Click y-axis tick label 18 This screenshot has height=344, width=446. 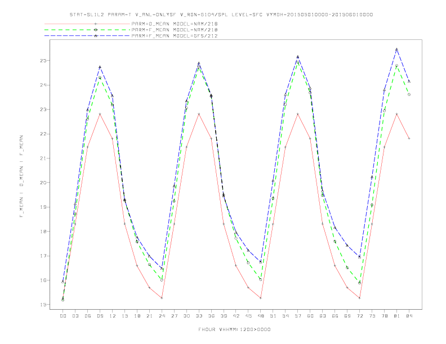pyautogui.click(x=43, y=232)
